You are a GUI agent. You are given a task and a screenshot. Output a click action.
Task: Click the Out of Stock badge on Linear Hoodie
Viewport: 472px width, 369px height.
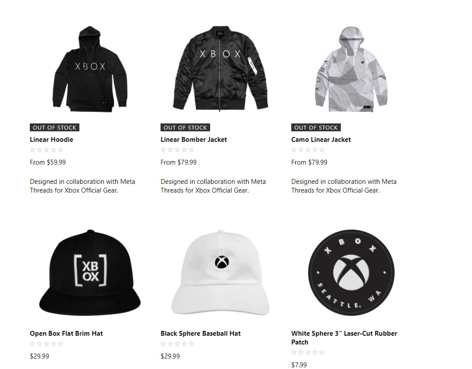pyautogui.click(x=54, y=127)
